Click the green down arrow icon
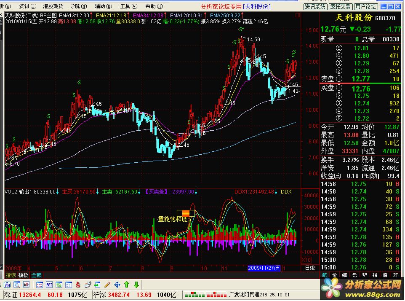 tap(136, 285)
